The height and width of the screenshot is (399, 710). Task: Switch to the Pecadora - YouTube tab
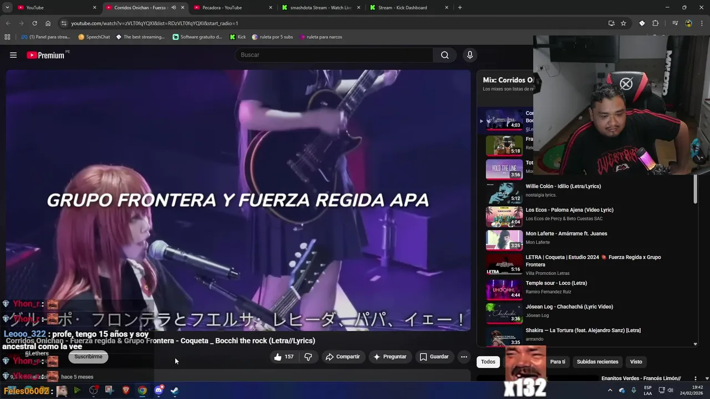coord(233,8)
